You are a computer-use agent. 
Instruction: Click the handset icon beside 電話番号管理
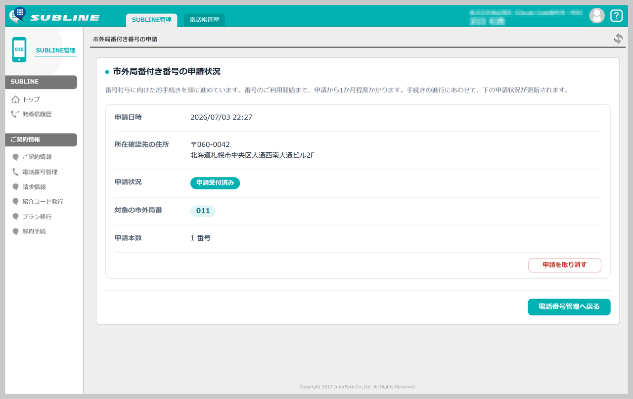16,172
